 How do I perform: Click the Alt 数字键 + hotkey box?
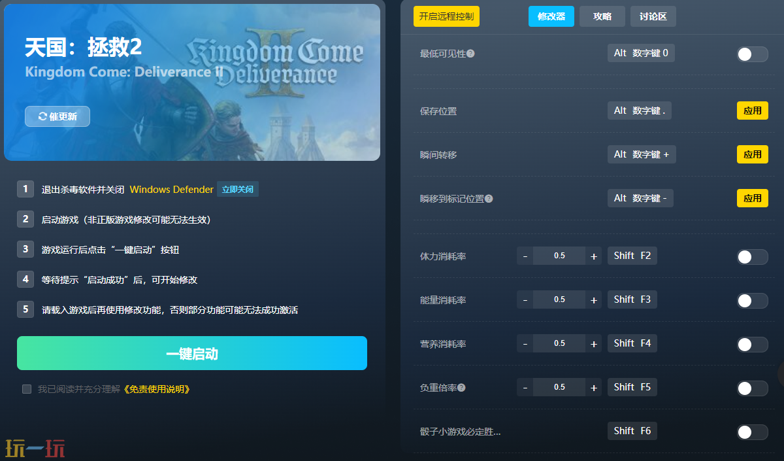click(642, 154)
